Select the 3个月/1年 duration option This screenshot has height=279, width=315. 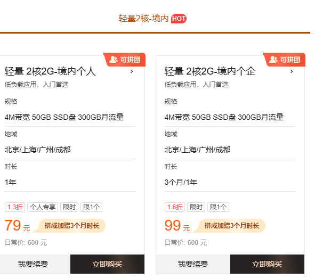[181, 182]
